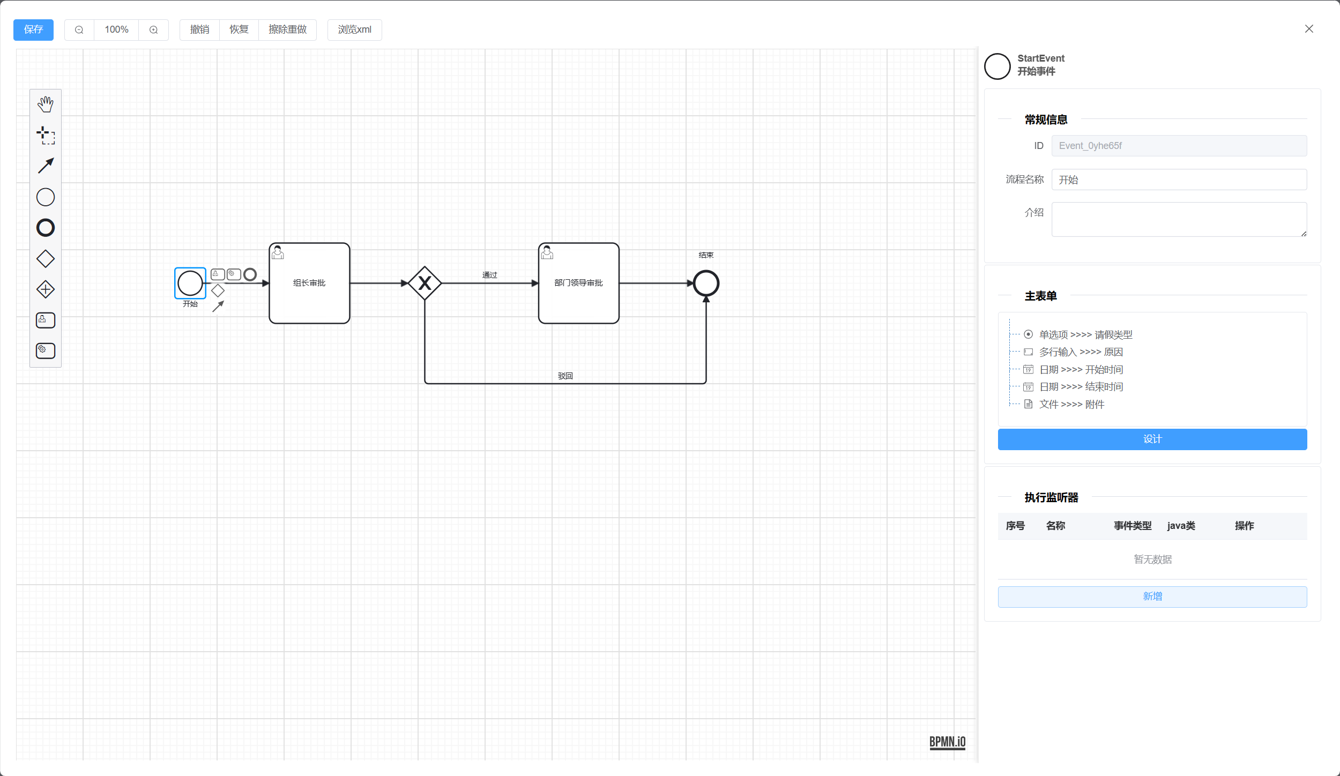Create a user task from the palette
1340x776 pixels.
point(46,320)
